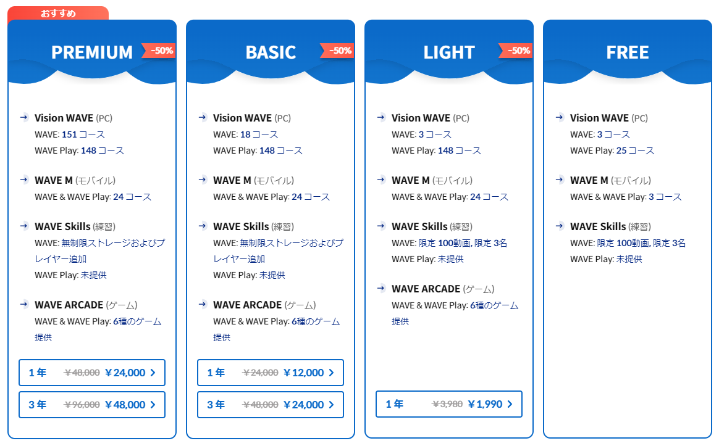Click the arrow icon beside LIGHT Vision WAVE

pos(381,117)
